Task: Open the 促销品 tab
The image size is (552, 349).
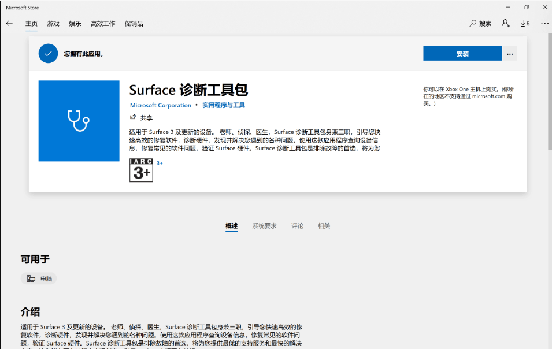Action: tap(134, 24)
